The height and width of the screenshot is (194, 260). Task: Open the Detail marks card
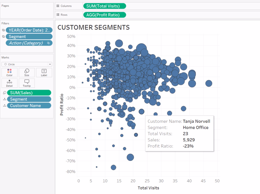[x=9, y=83]
